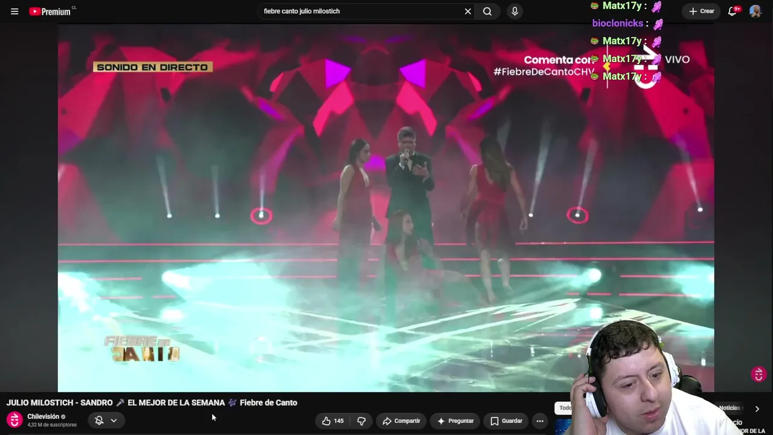Click the video title text
Viewport: 773px width, 435px height.
[x=152, y=402]
